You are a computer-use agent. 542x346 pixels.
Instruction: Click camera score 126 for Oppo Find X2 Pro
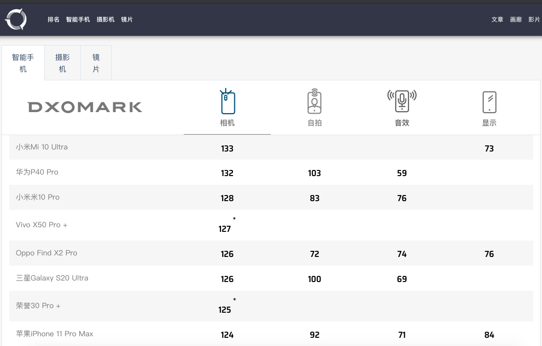coord(227,254)
